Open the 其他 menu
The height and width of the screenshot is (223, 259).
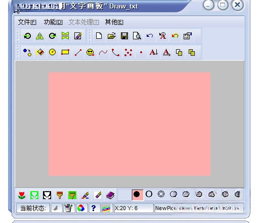114,22
